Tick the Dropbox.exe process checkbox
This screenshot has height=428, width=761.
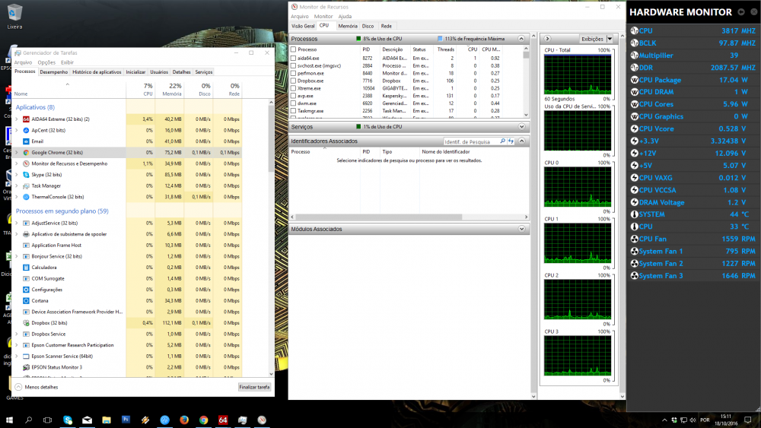pos(294,81)
